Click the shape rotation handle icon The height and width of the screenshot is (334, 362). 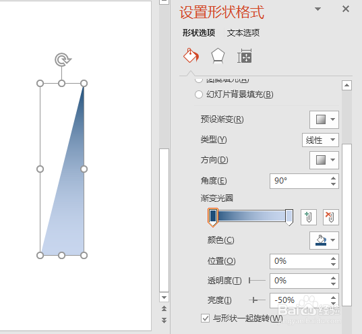pos(63,59)
